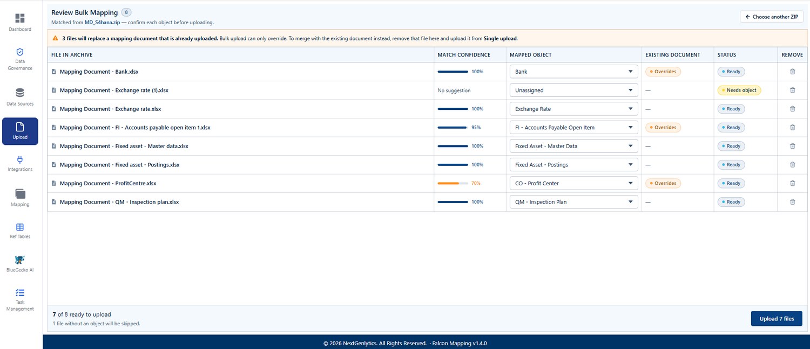Screen dimensions: 810x349
Task: Select Mapping Document - Exchange rate.xlsx name
Action: pos(110,109)
